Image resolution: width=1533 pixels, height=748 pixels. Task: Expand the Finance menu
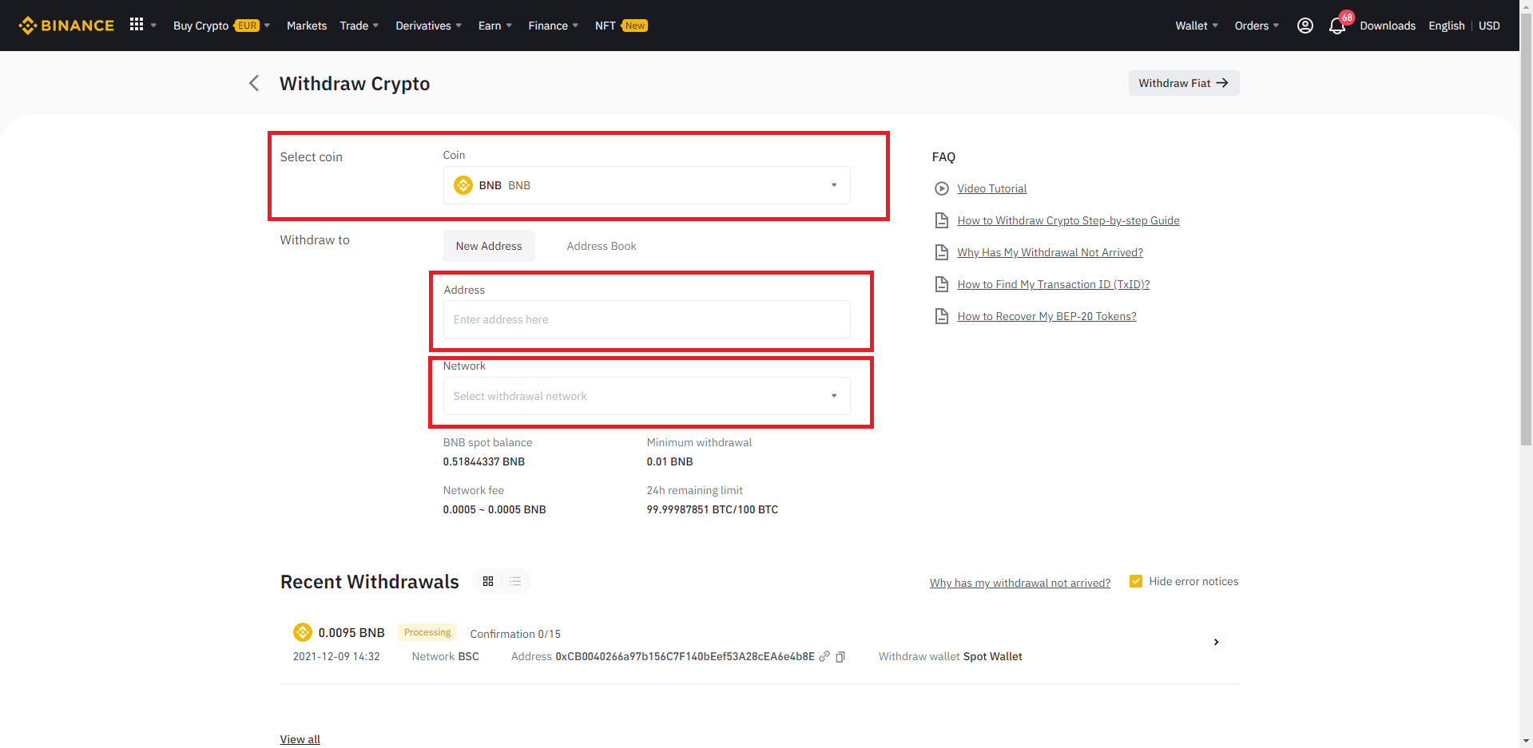(553, 26)
